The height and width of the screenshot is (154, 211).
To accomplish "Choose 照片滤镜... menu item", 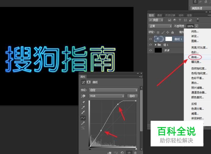I will [198, 88].
